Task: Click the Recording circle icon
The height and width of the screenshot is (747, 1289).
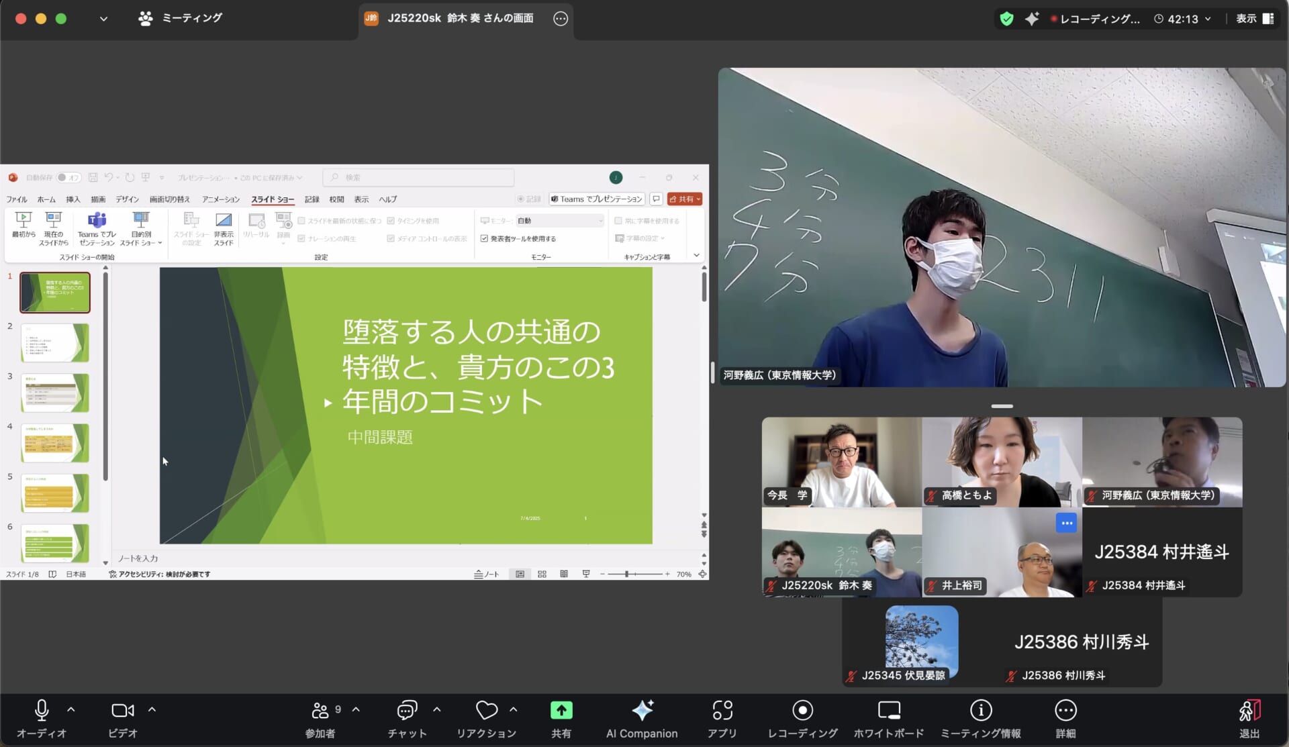Action: [802, 710]
